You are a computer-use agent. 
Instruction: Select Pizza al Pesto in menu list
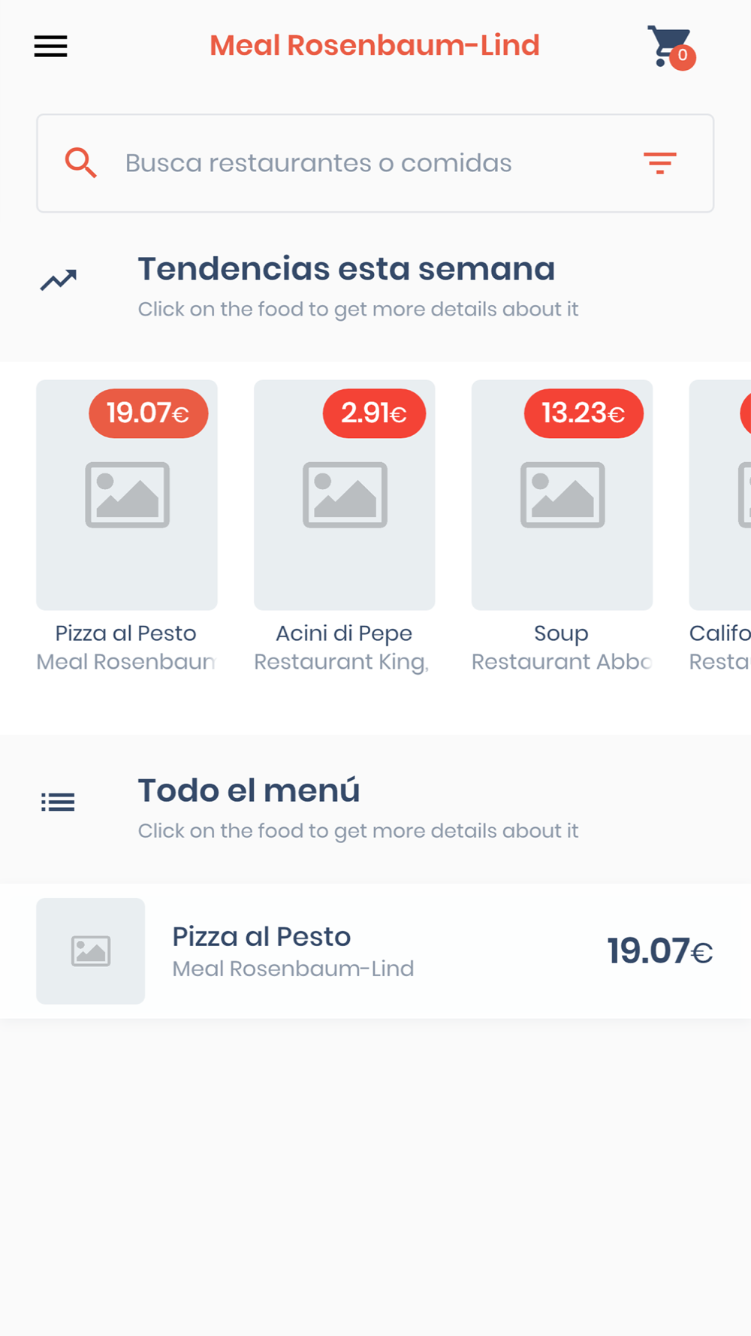[375, 951]
